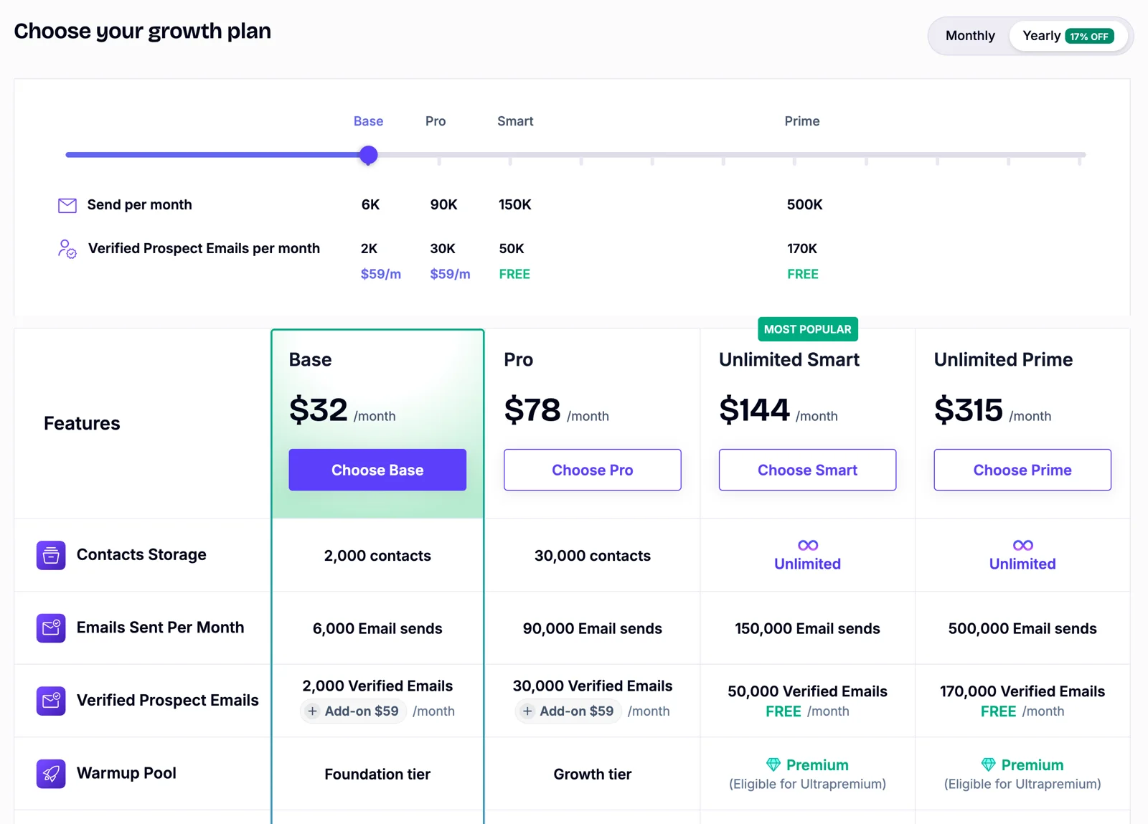Click the 30,000 contacts cell
This screenshot has width=1148, height=824.
coord(593,556)
